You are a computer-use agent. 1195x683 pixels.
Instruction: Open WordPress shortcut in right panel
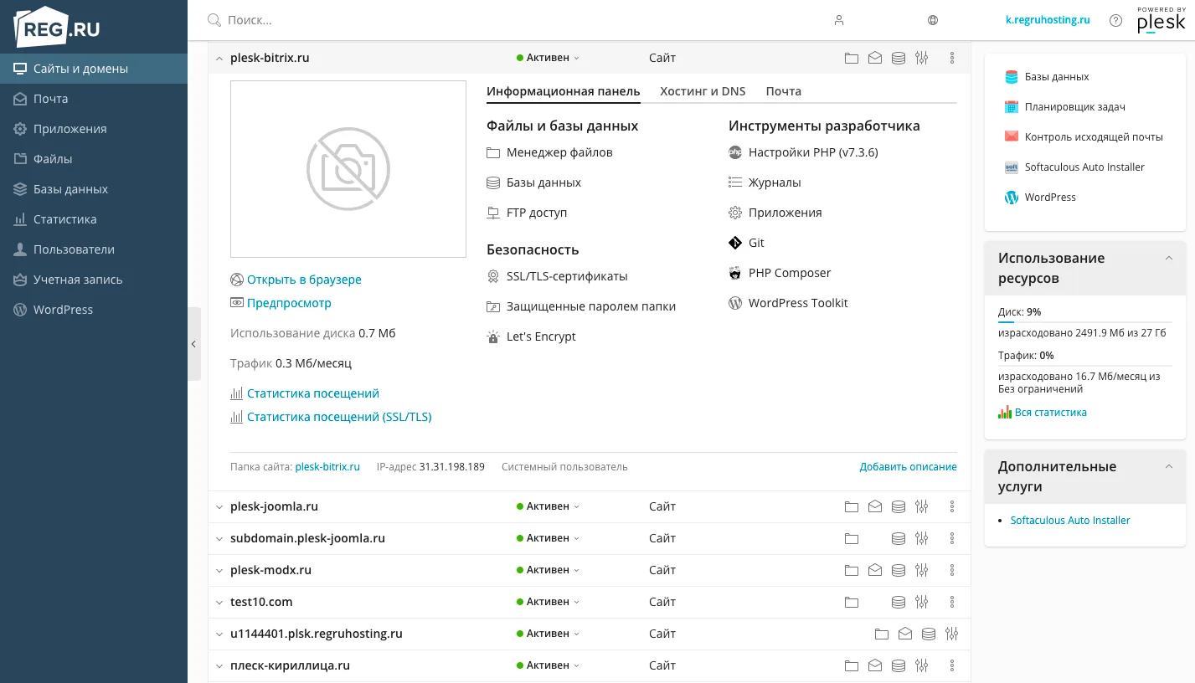(1040, 198)
